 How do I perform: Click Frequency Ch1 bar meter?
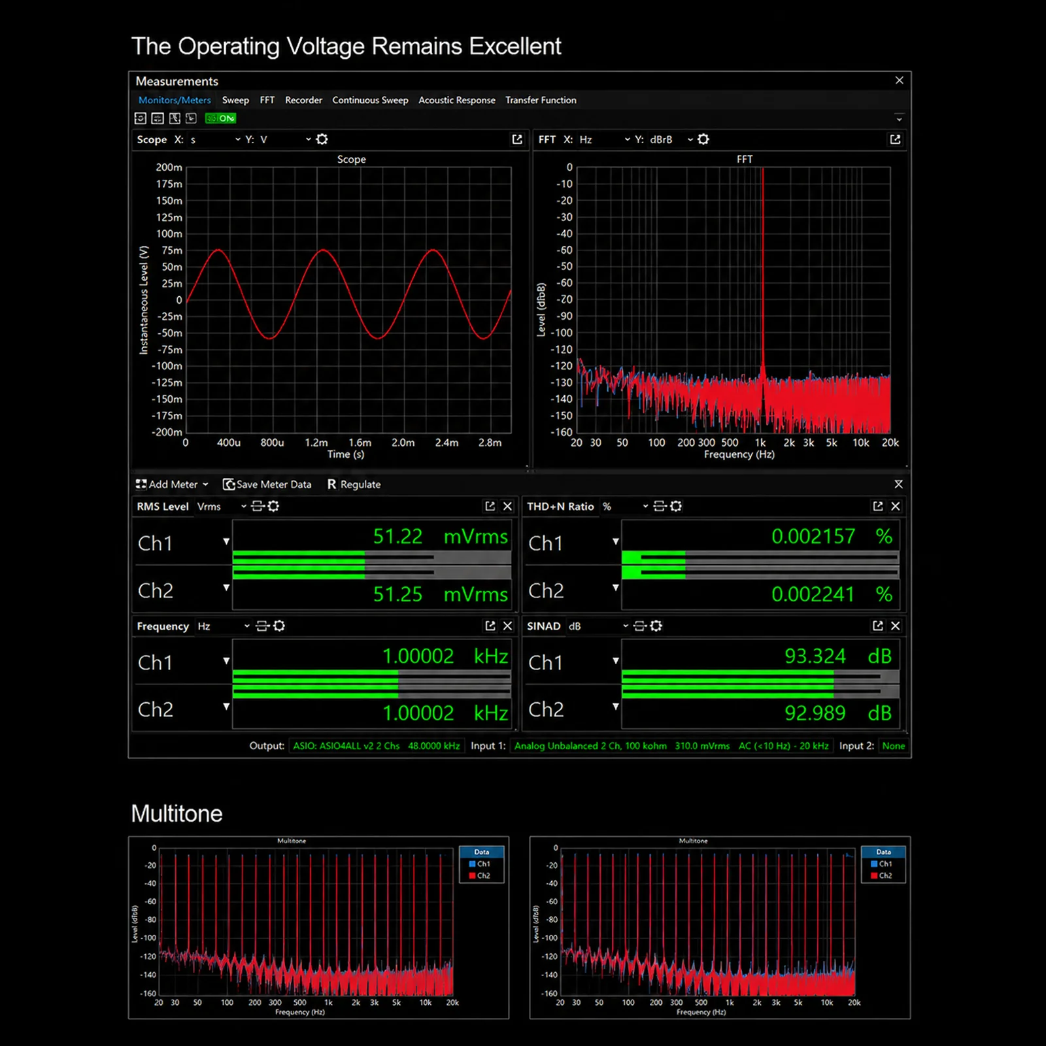(x=372, y=676)
